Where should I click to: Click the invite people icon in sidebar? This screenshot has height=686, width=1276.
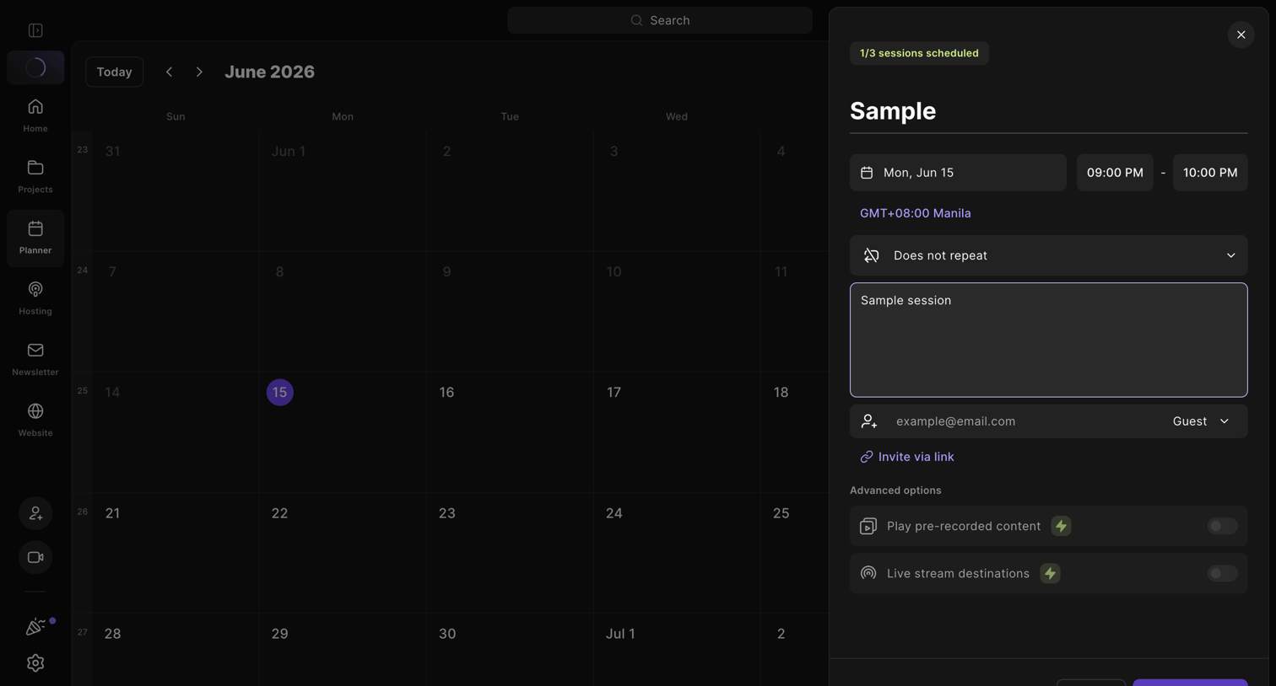[35, 513]
